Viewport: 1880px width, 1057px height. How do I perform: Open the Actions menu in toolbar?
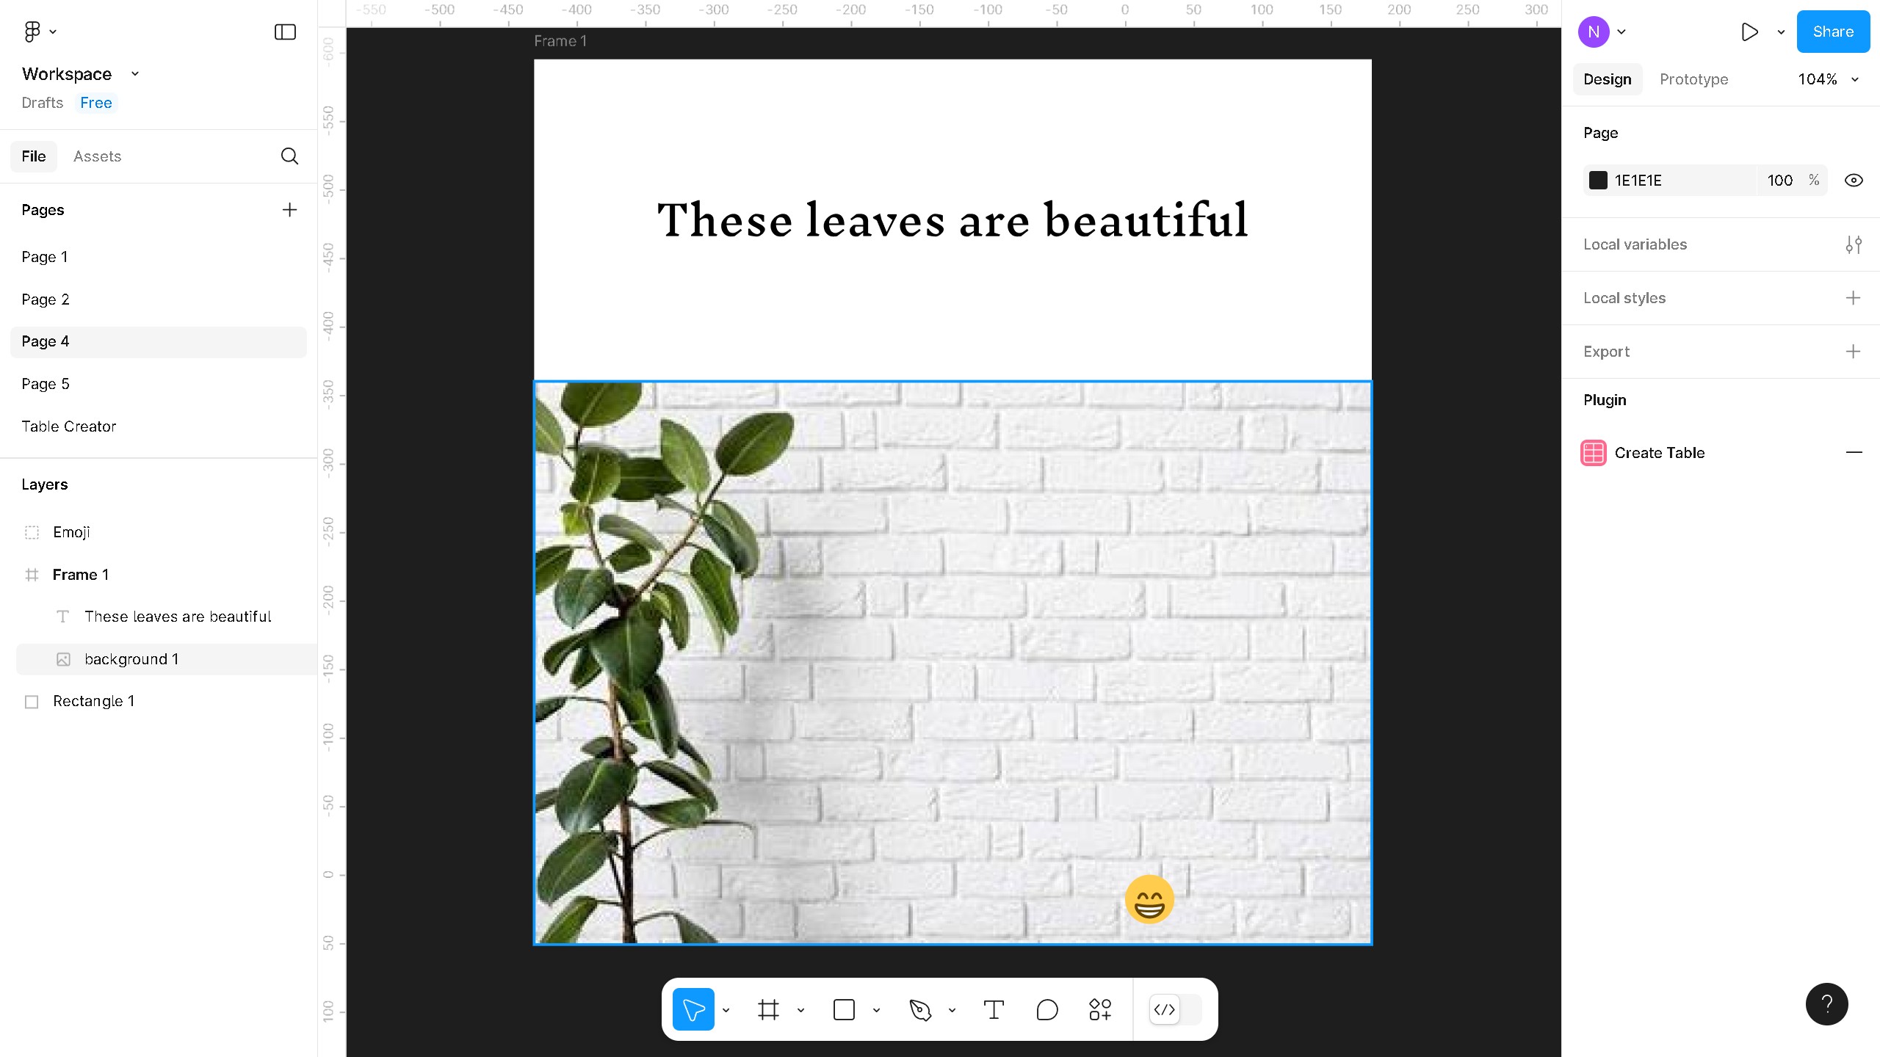(1099, 1009)
